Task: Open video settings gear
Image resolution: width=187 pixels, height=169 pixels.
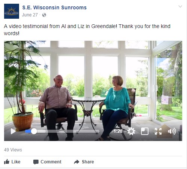Action: point(131,131)
